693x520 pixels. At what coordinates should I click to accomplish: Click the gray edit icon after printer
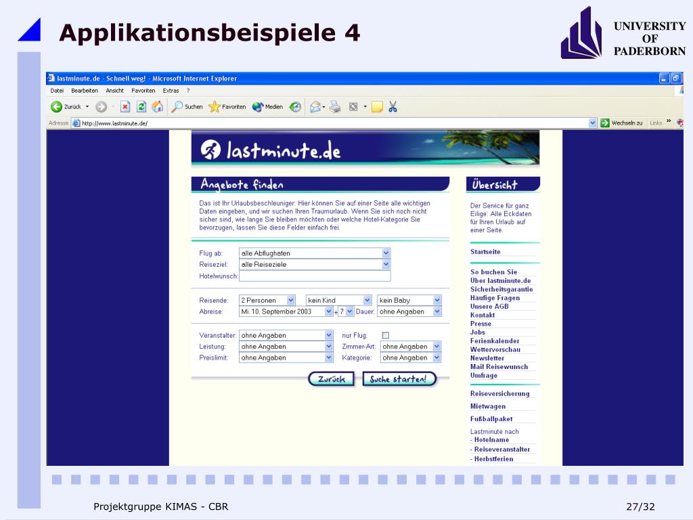[353, 106]
